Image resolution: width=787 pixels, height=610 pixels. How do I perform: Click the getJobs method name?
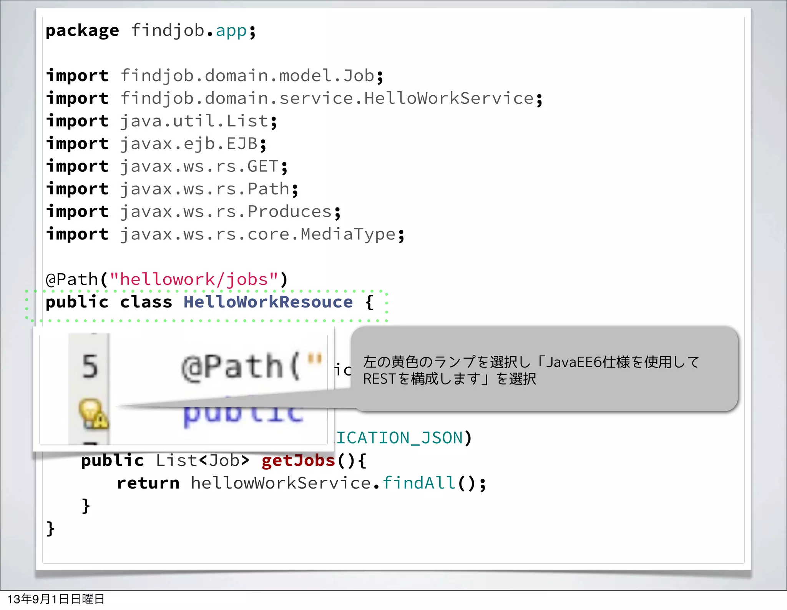pos(299,461)
